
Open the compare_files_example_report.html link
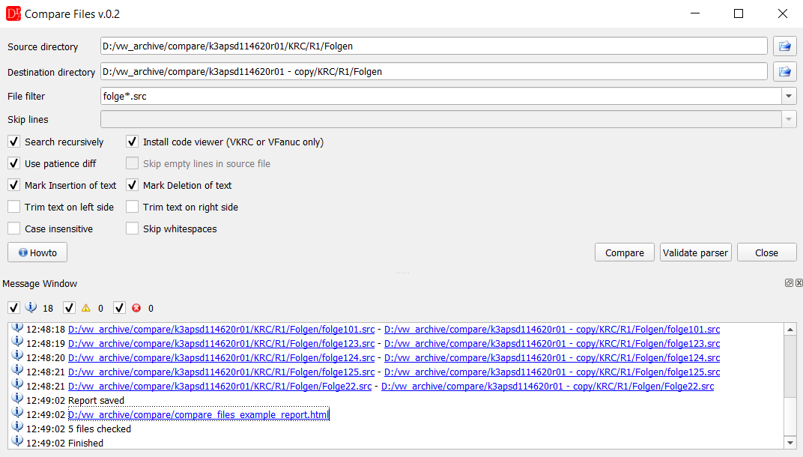pyautogui.click(x=199, y=415)
